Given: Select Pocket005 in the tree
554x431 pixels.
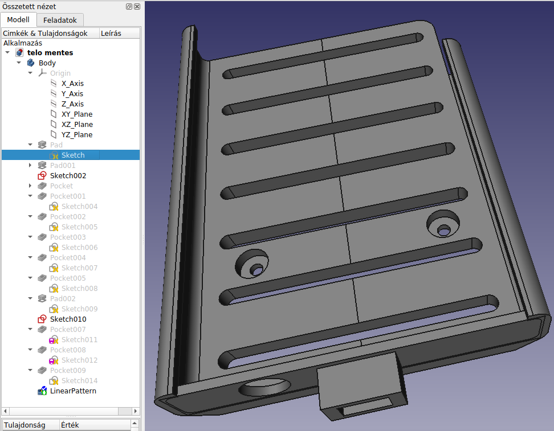Looking at the screenshot, I should click(68, 278).
